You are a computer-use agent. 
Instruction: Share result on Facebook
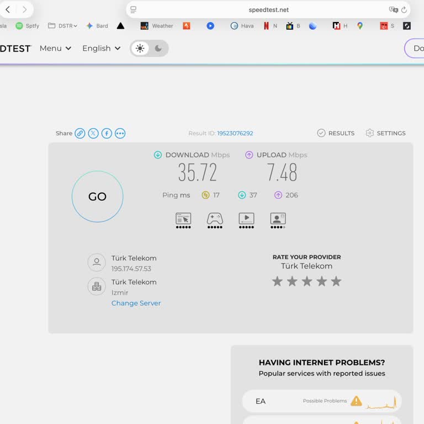click(107, 133)
